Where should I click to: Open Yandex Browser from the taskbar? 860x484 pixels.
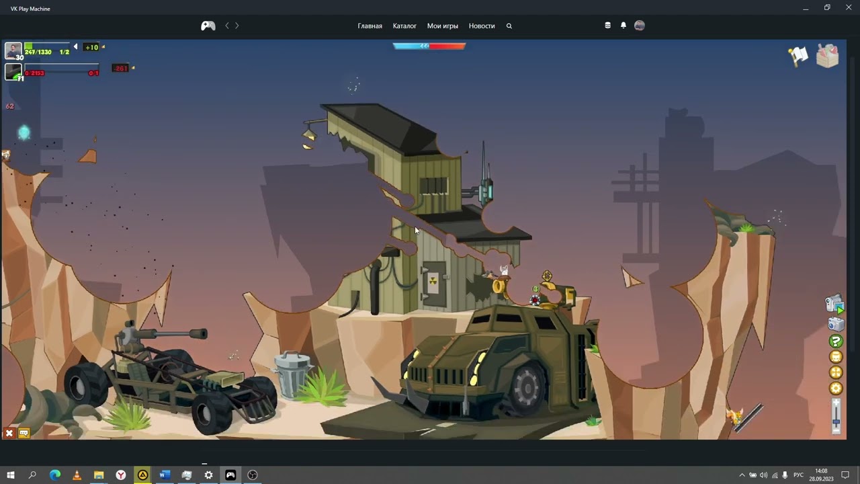pos(121,475)
